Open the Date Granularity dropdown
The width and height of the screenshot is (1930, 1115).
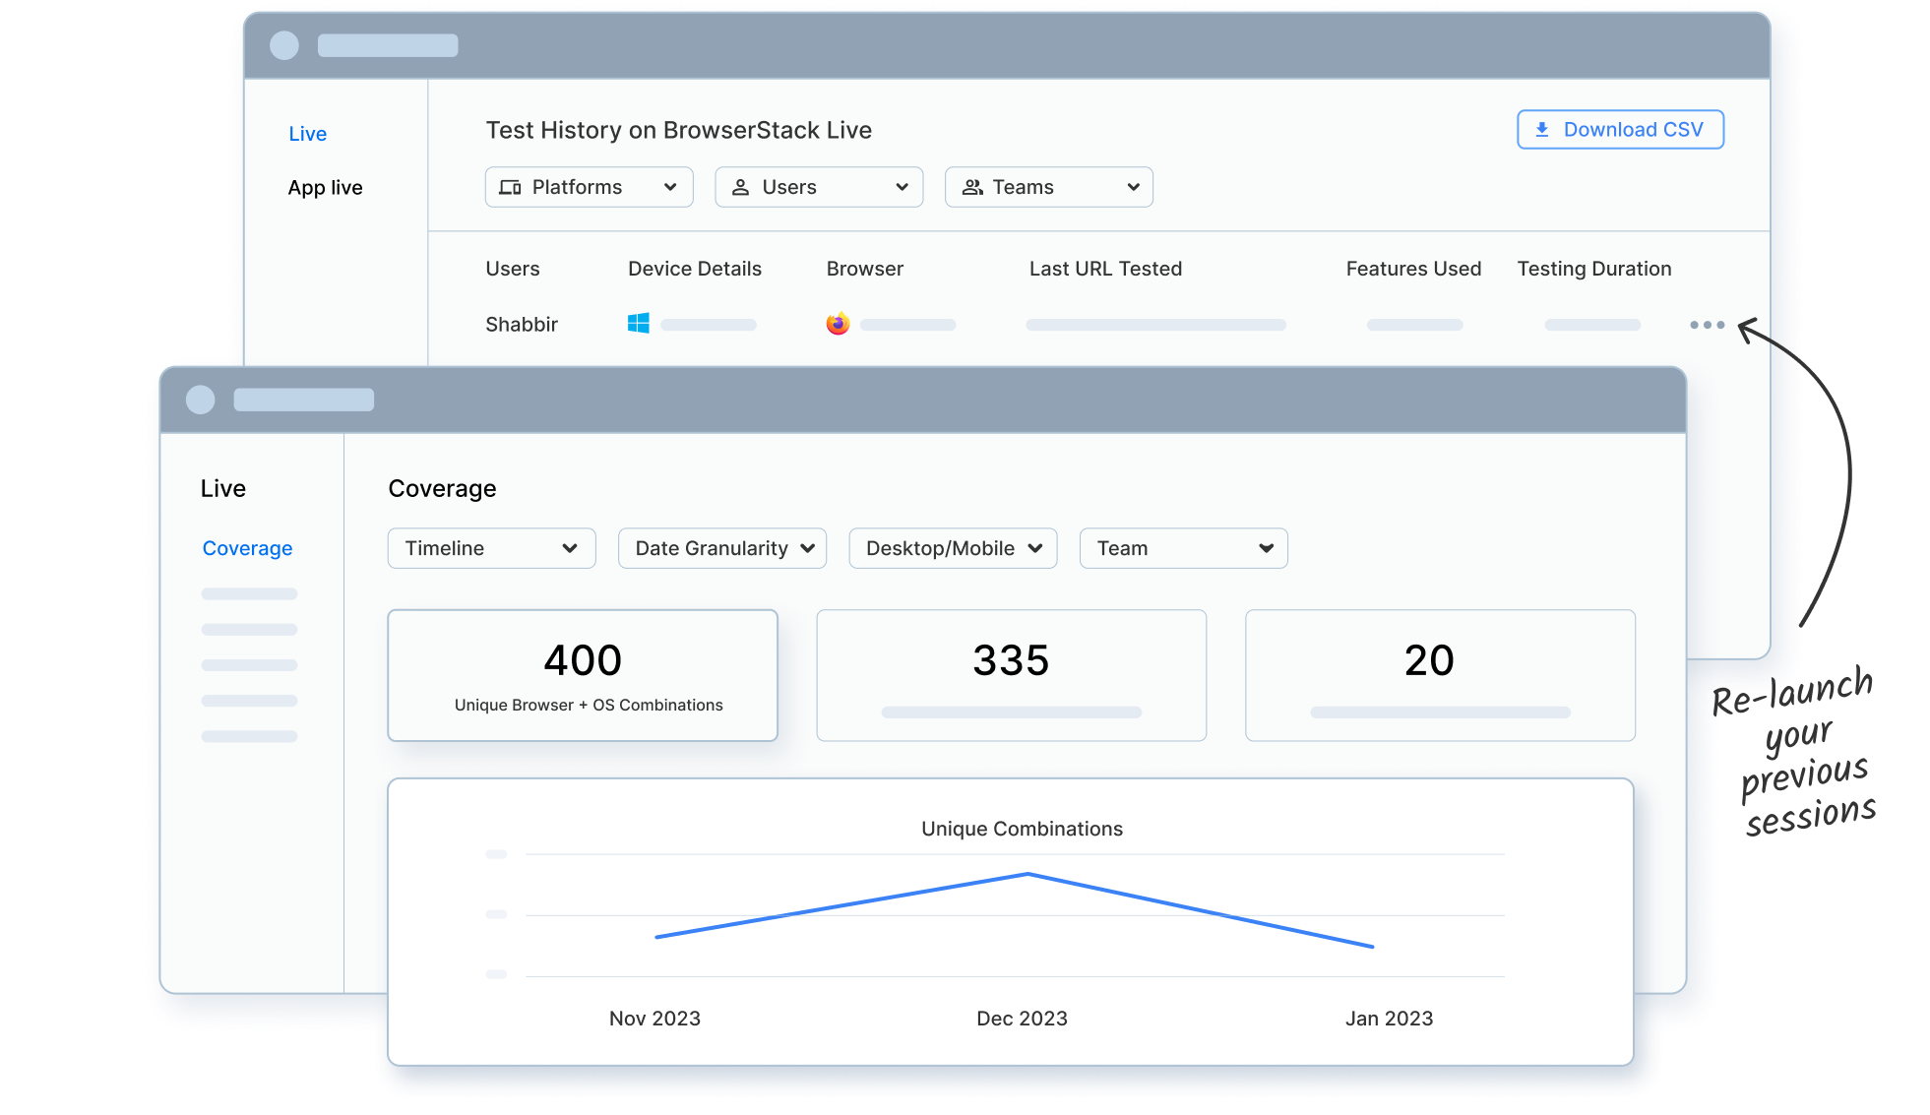click(x=721, y=548)
